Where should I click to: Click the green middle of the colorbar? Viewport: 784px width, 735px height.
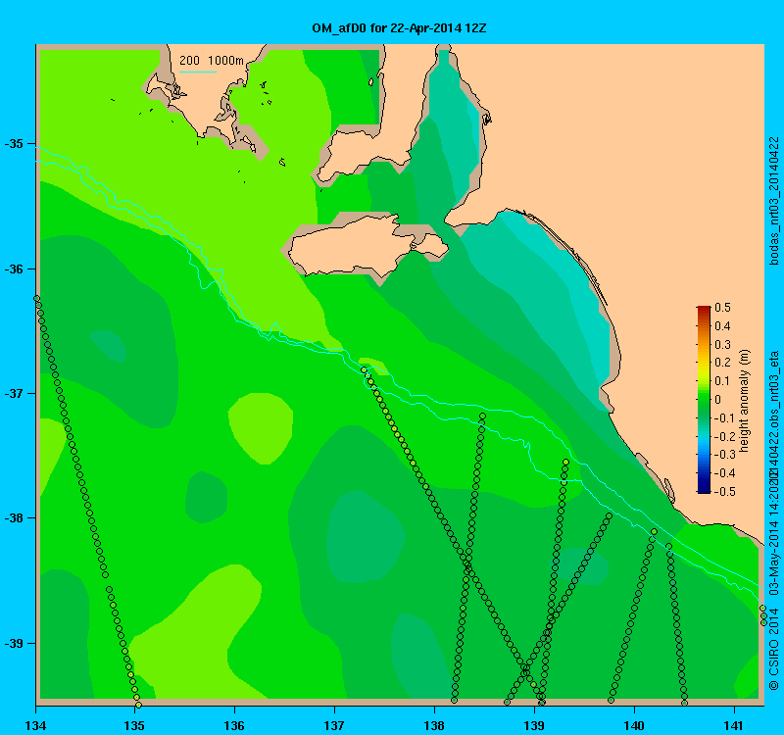click(704, 400)
